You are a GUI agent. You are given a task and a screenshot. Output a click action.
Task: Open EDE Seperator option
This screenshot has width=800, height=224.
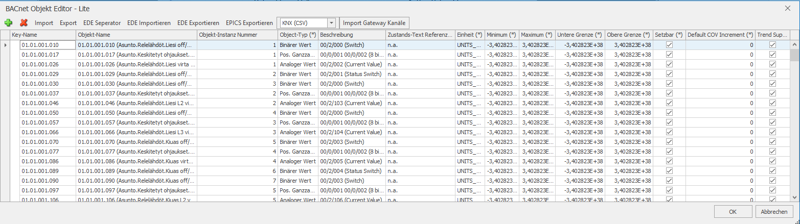102,23
